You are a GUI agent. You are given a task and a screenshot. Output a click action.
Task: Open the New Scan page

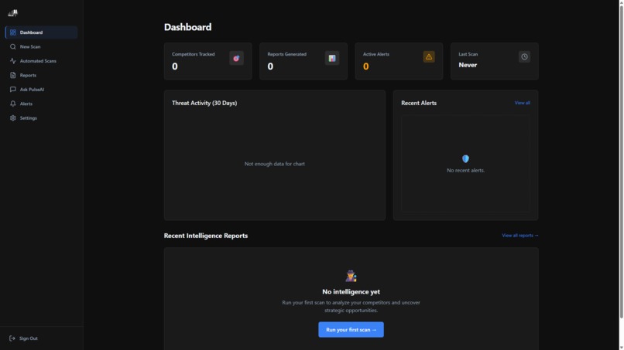41,46
